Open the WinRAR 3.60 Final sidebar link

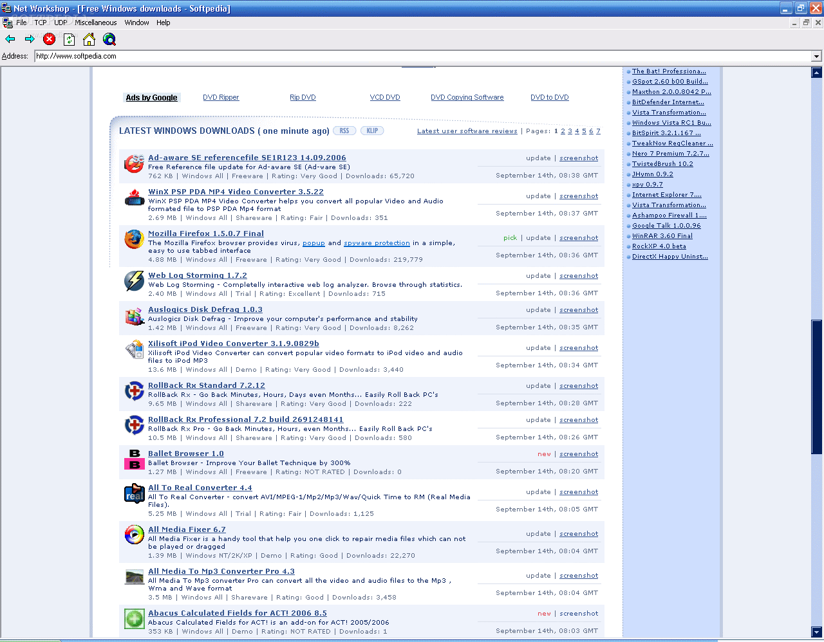[662, 236]
